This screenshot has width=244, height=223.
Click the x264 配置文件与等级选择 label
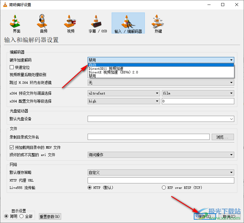pyautogui.click(x=30, y=101)
